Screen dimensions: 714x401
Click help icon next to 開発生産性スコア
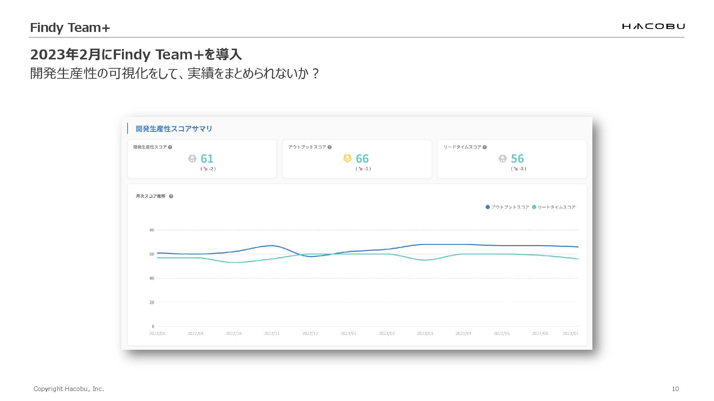click(x=170, y=147)
